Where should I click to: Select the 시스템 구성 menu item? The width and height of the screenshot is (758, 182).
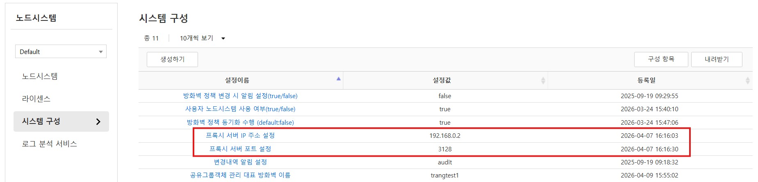coord(61,121)
